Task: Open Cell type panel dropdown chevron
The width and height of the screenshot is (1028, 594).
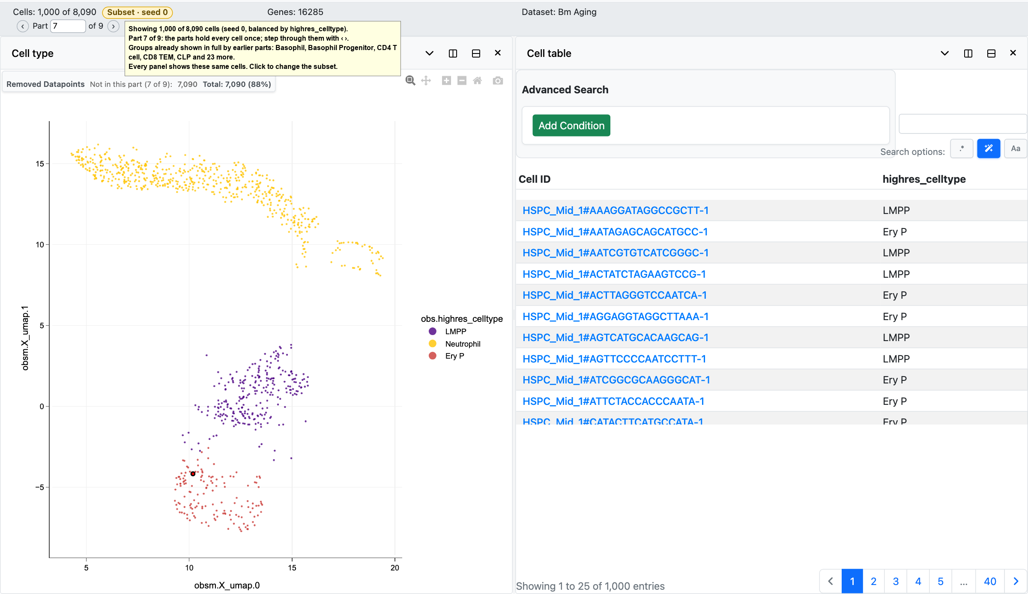Action: [x=430, y=53]
